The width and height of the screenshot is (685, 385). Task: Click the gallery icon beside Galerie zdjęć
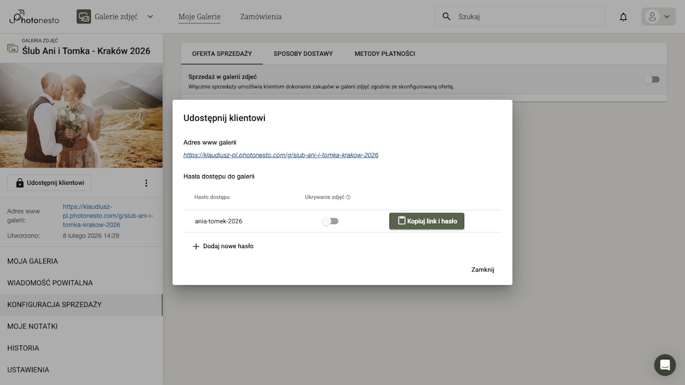pyautogui.click(x=84, y=17)
